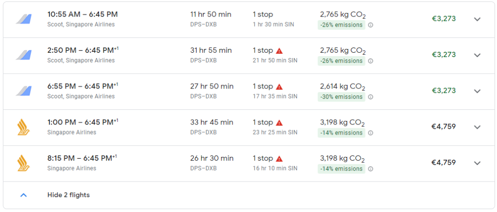Image resolution: width=497 pixels, height=212 pixels.
Task: Expand details of the 1:00 PM Singapore Airlines flight
Action: click(x=477, y=127)
